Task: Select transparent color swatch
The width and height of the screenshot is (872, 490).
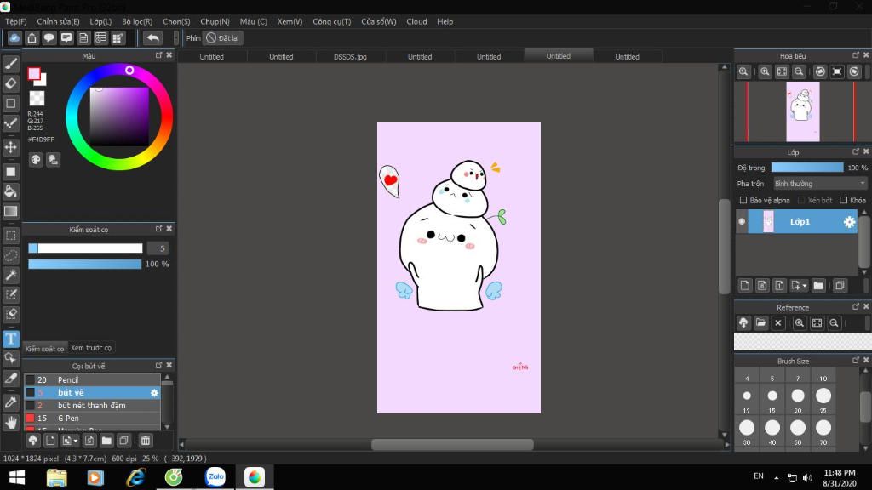Action: point(37,99)
